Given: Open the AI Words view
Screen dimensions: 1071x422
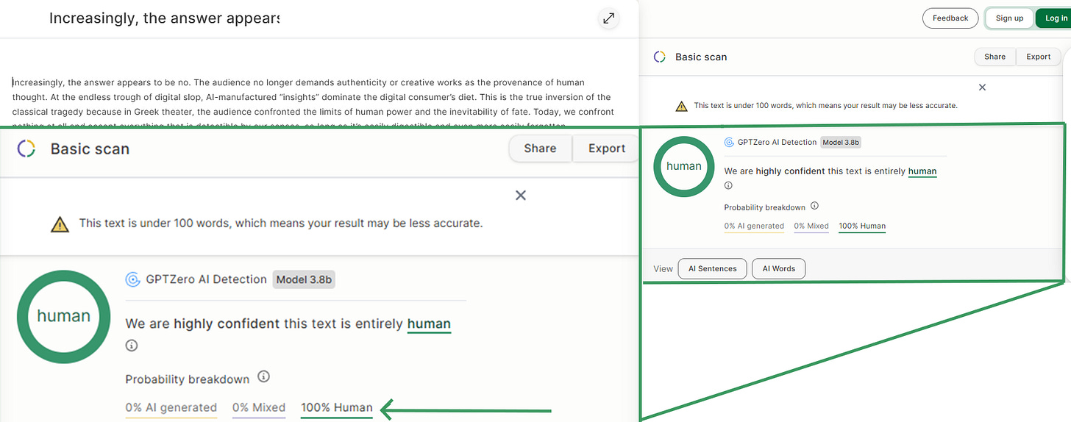Looking at the screenshot, I should [x=778, y=269].
